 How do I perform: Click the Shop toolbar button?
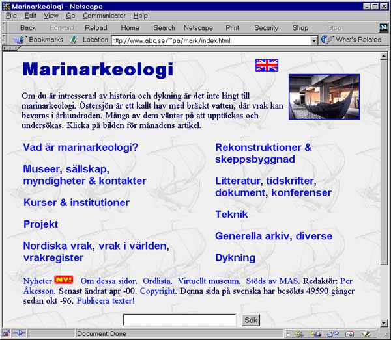click(300, 27)
